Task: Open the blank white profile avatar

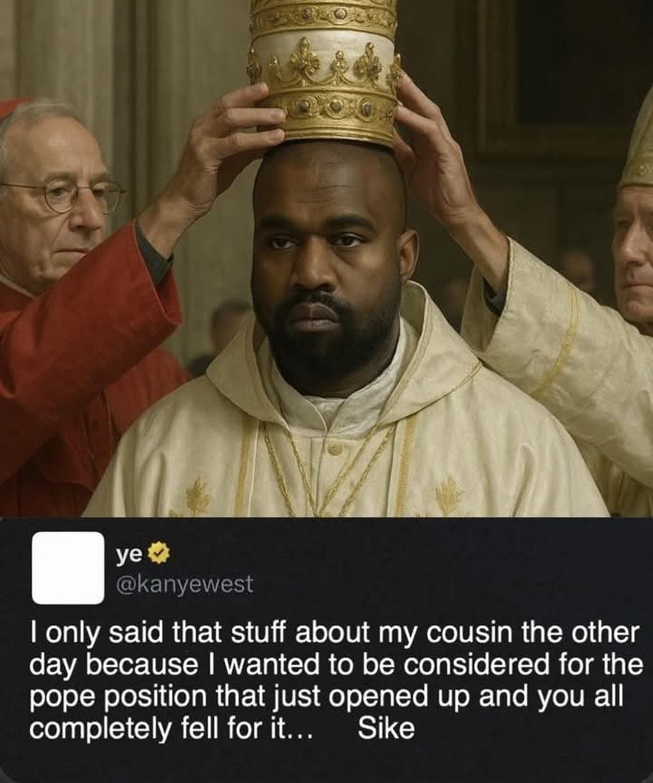Action: click(x=68, y=568)
